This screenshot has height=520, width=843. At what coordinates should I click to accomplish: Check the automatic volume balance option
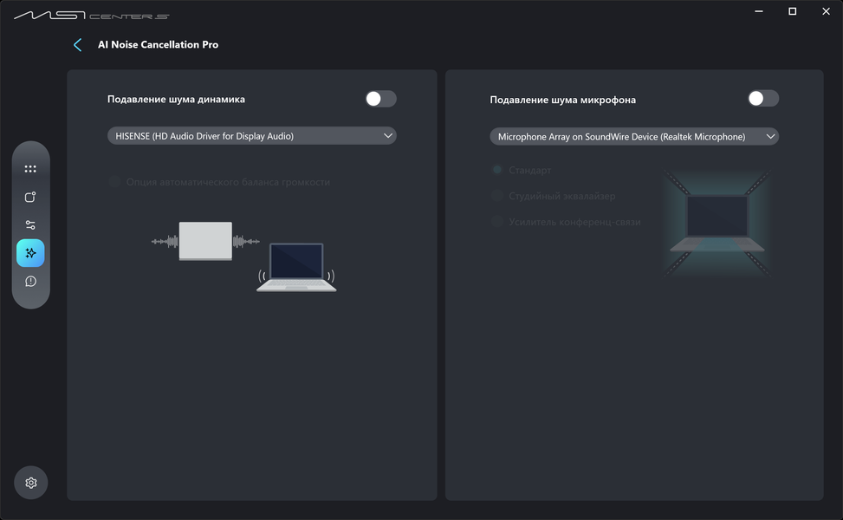click(x=114, y=182)
